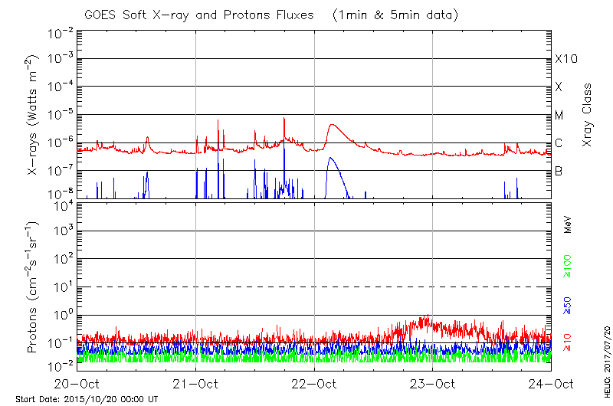Click the 'HELIO: 2017/07/20' vertical stamp
The width and height of the screenshot is (613, 406).
pos(607,359)
